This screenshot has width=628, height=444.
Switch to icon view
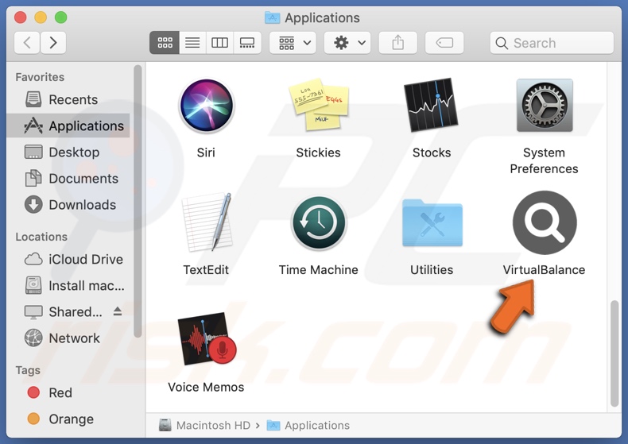(165, 42)
